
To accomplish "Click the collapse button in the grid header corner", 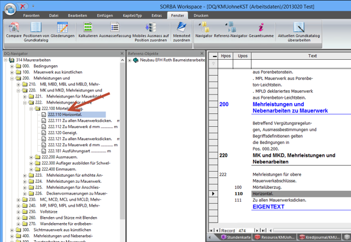I will (214, 56).
